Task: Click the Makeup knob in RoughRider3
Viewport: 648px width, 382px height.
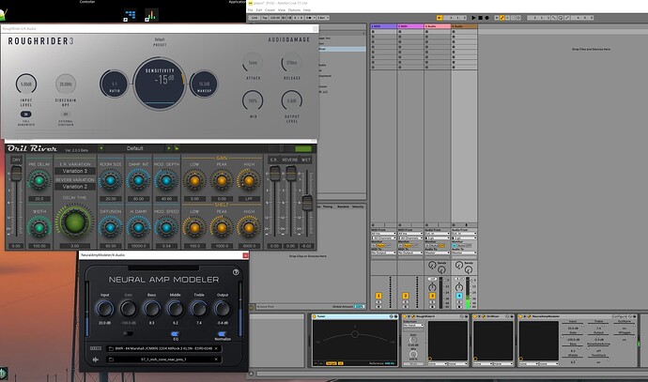Action: click(205, 85)
